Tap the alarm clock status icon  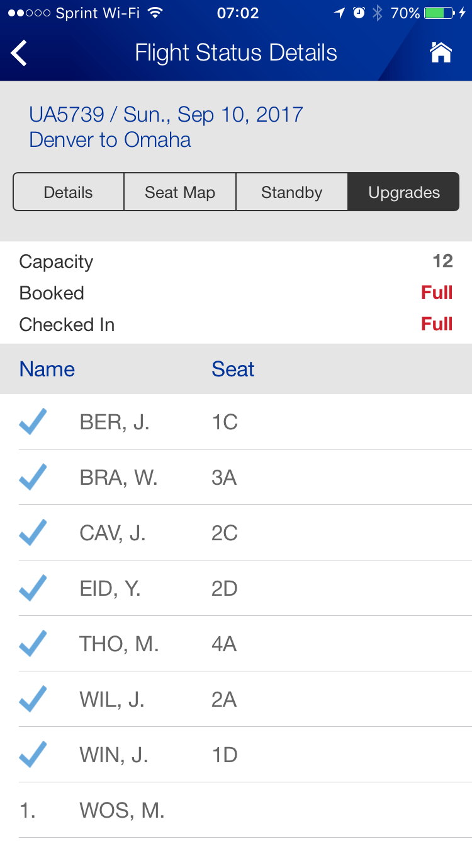[x=359, y=13]
